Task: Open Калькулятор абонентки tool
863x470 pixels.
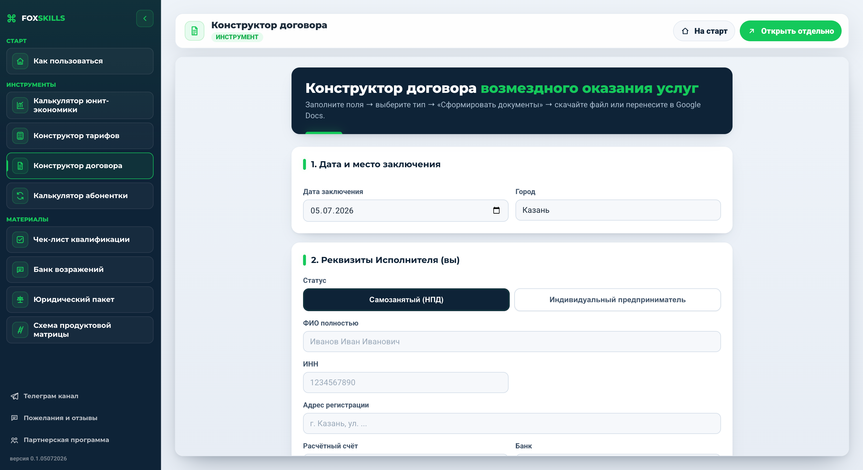Action: 80,195
